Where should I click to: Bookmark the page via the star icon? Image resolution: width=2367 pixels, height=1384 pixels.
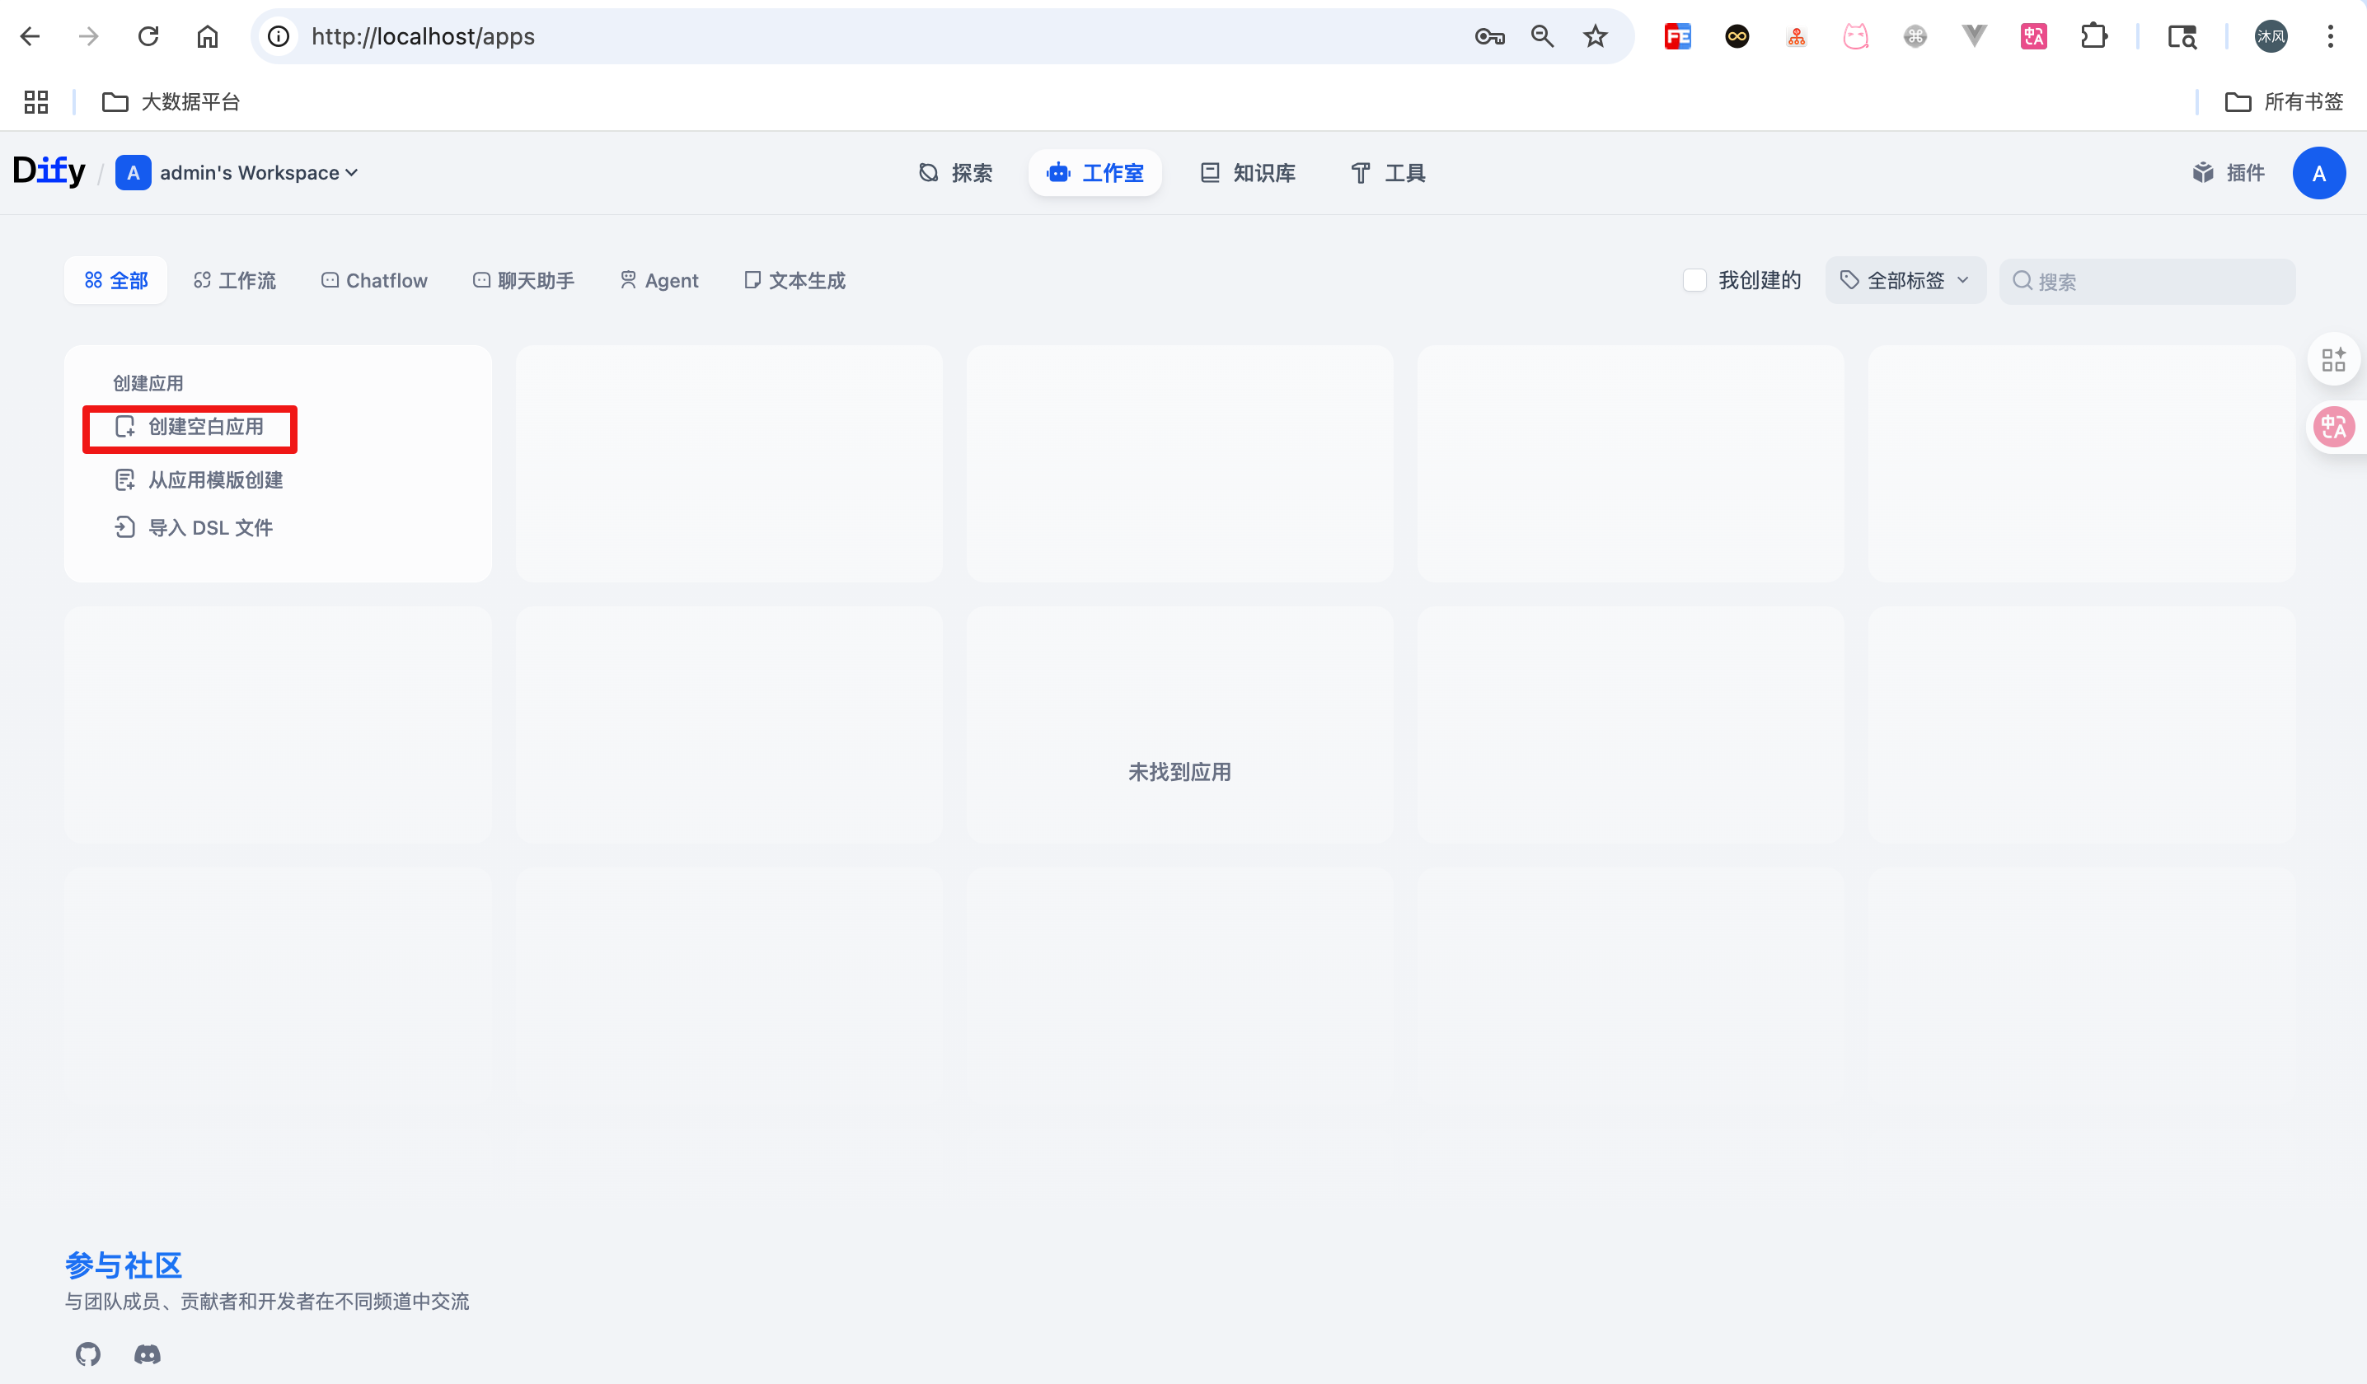click(x=1594, y=35)
